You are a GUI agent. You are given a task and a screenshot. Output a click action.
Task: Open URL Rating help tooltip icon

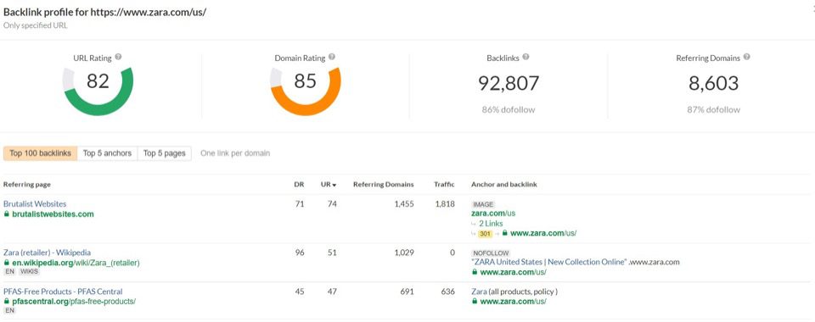118,57
